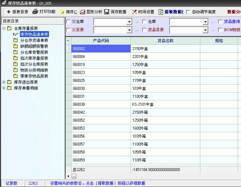Viewport: 241px width, 187px height.
Task: Enable the 自动调节高度 checkbox
Action: tap(188, 12)
